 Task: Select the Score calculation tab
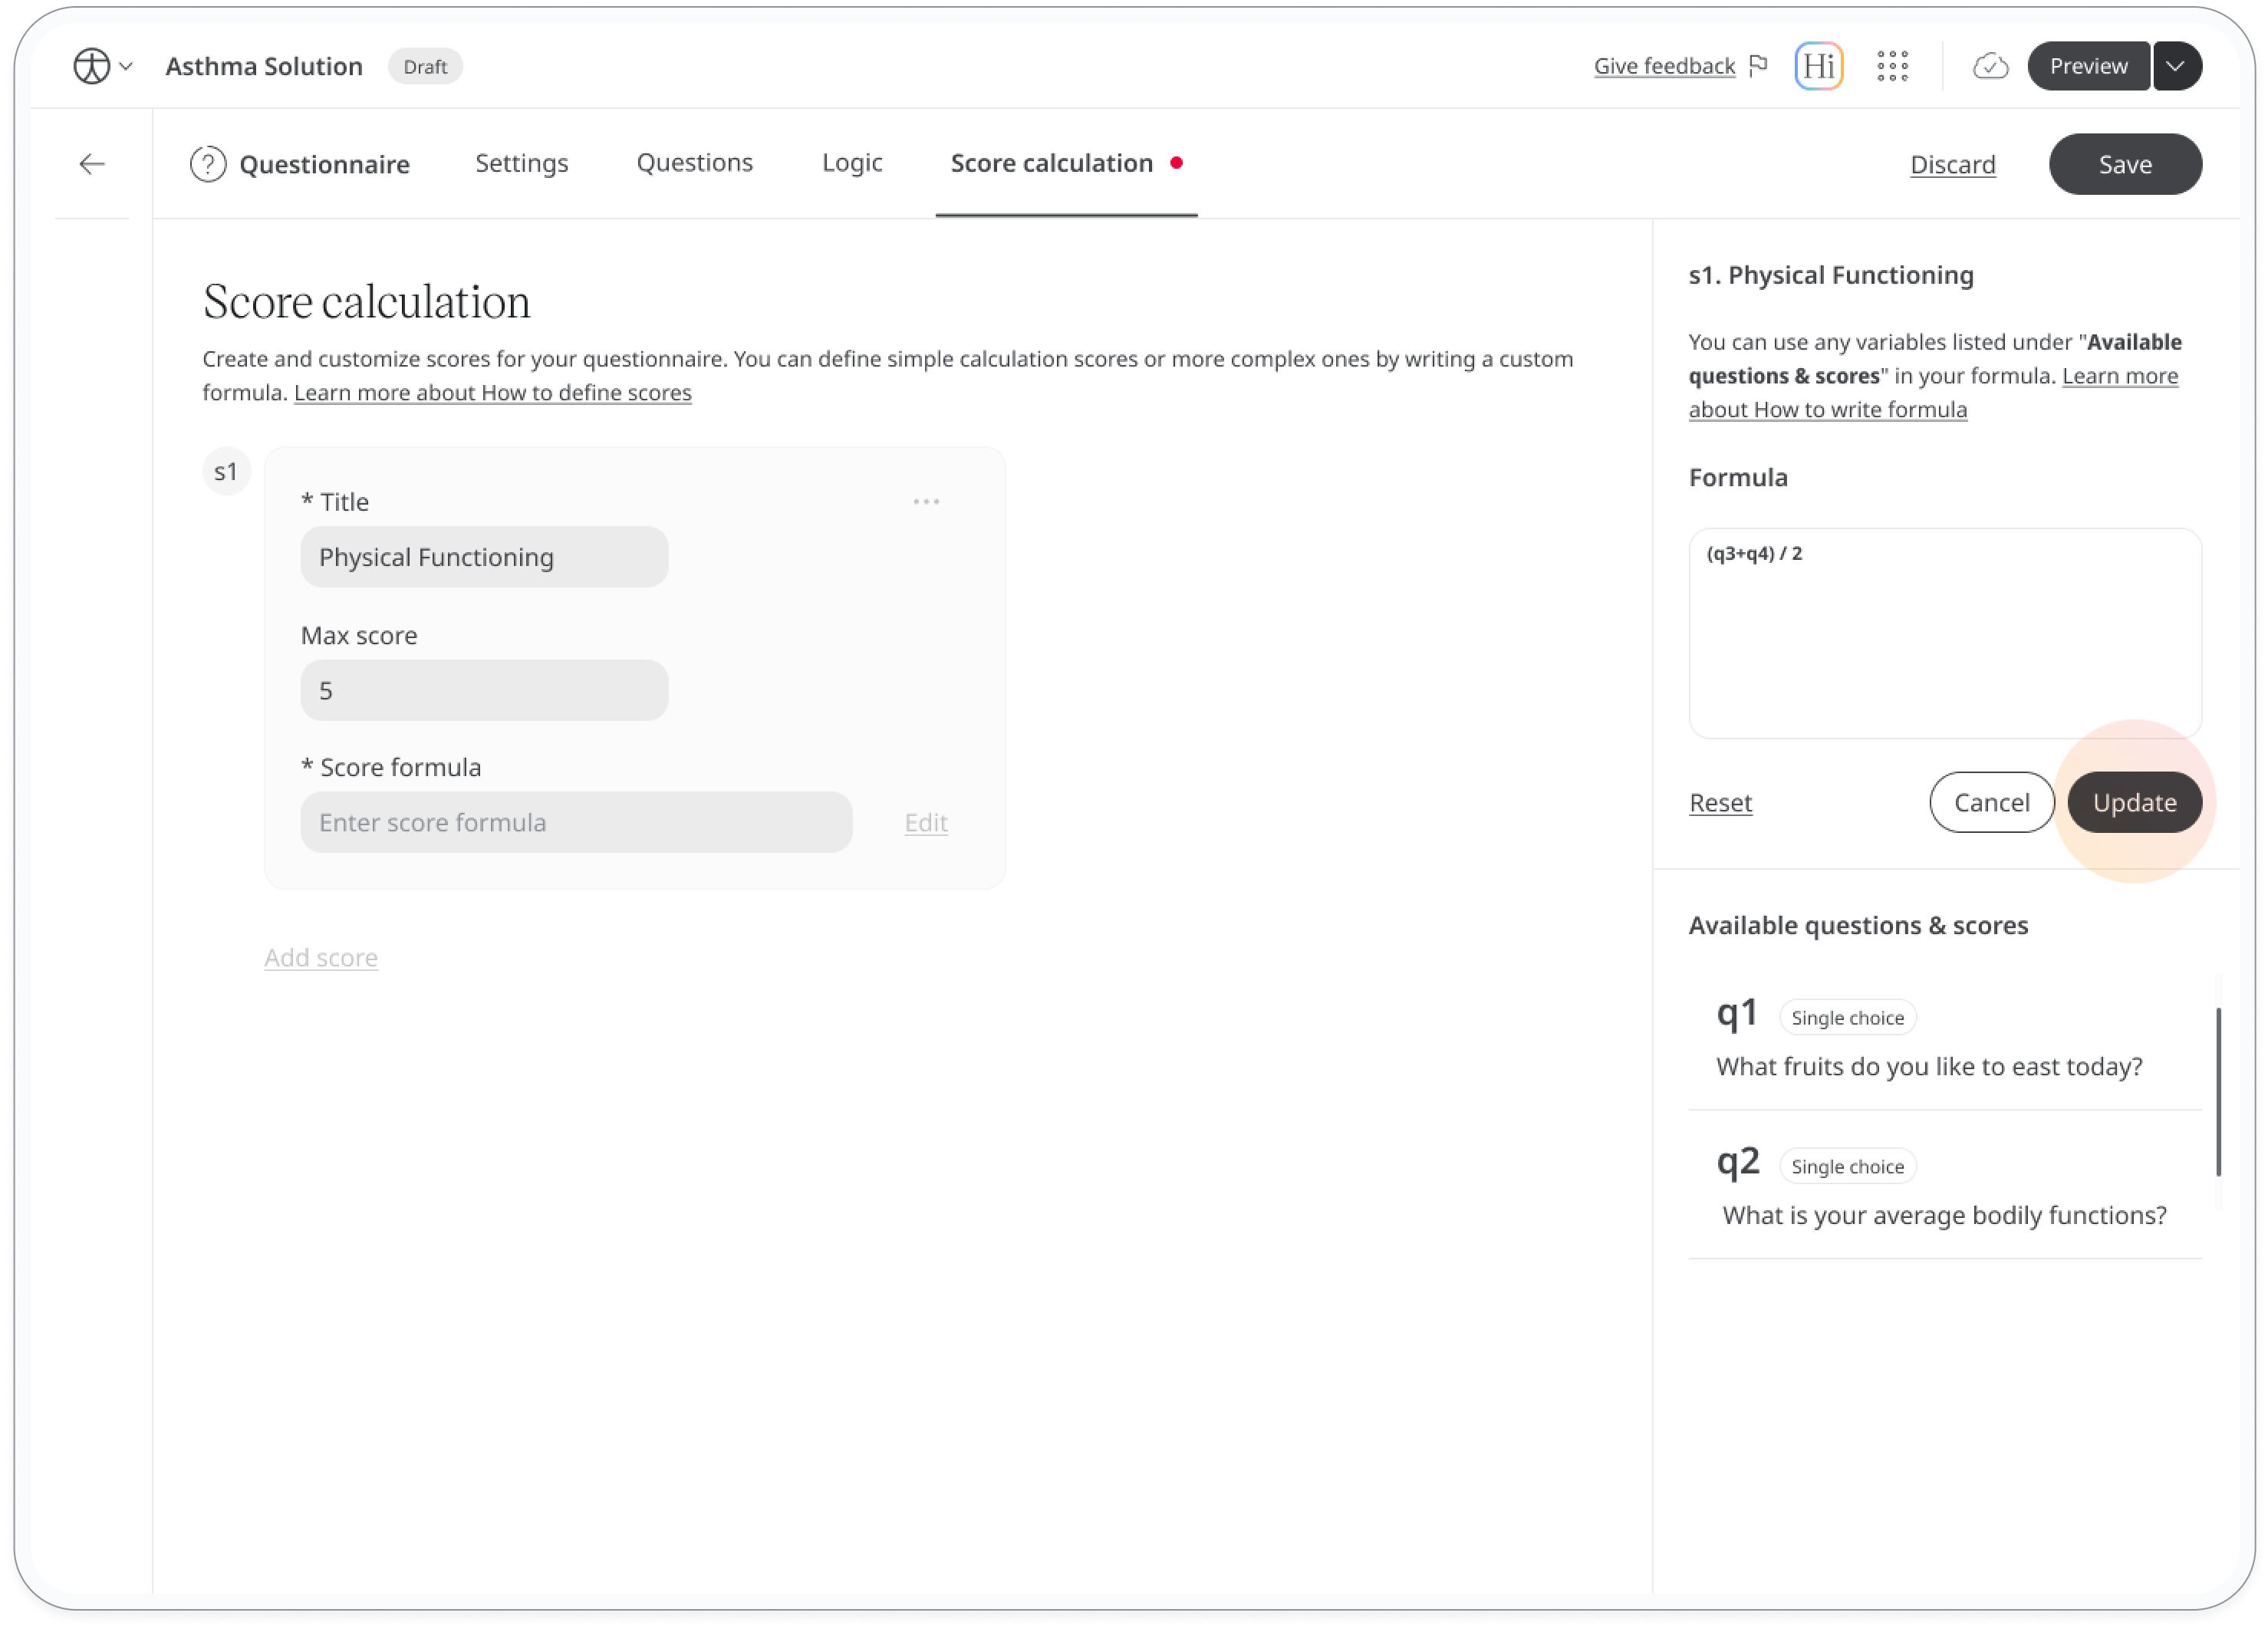point(1066,163)
